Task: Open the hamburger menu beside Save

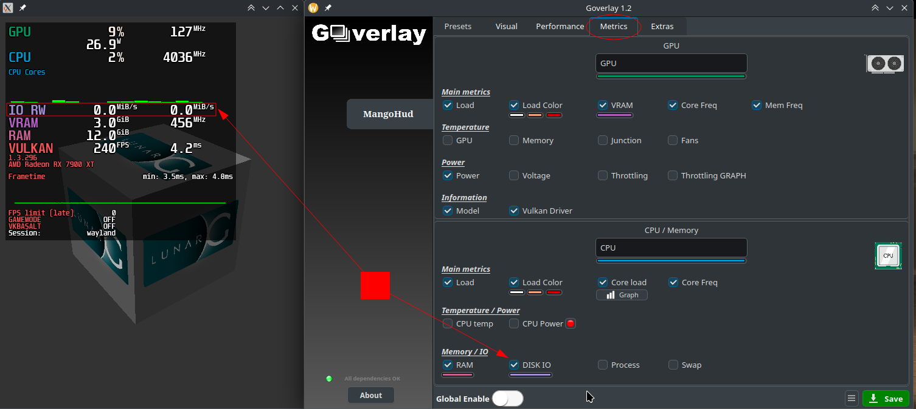Action: coord(852,399)
